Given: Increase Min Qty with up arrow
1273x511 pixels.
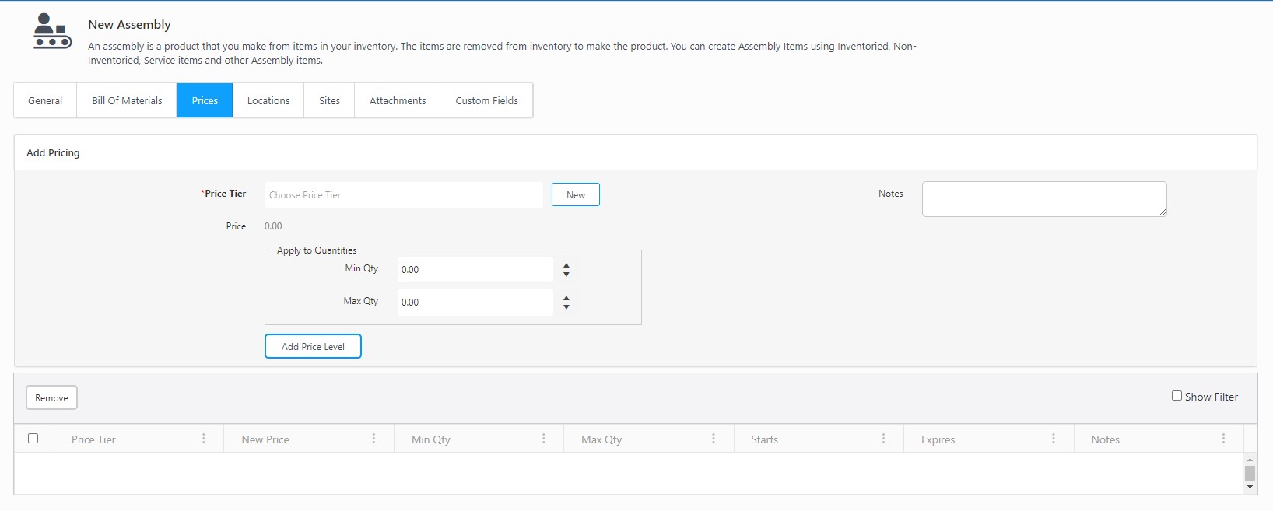Looking at the screenshot, I should click(x=566, y=266).
